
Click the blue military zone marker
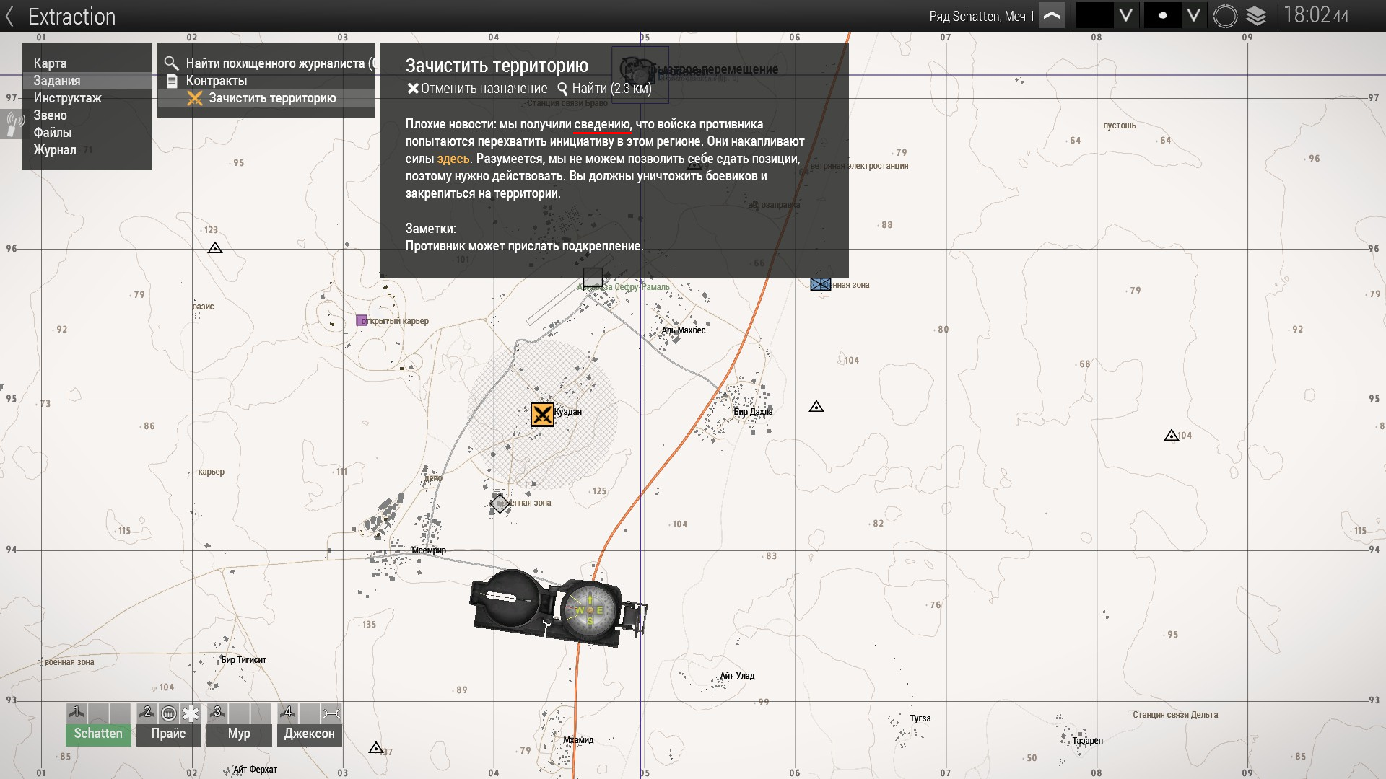(820, 284)
